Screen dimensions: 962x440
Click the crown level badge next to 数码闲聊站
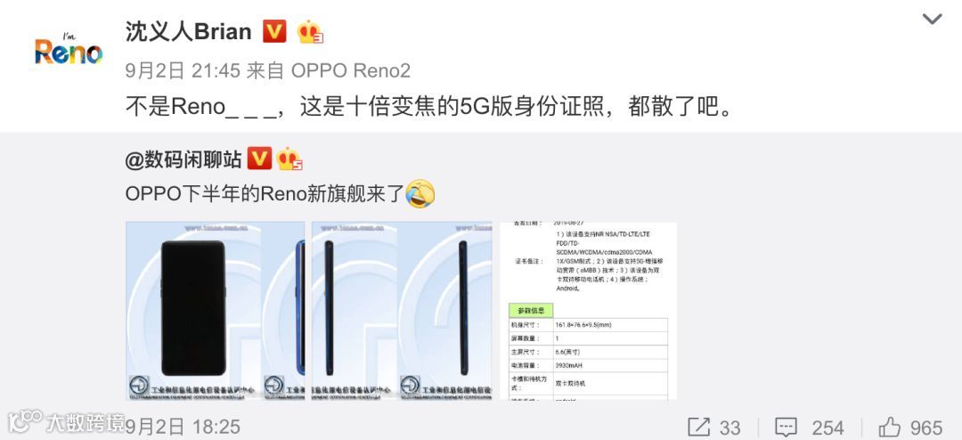(289, 159)
